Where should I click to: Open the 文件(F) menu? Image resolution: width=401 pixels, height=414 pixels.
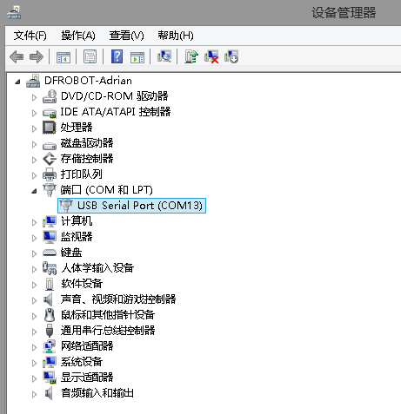pos(30,36)
